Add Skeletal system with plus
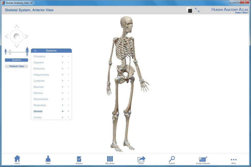The height and width of the screenshot is (167, 251). 63,111
